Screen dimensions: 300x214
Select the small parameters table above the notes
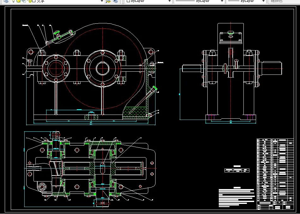(237, 170)
